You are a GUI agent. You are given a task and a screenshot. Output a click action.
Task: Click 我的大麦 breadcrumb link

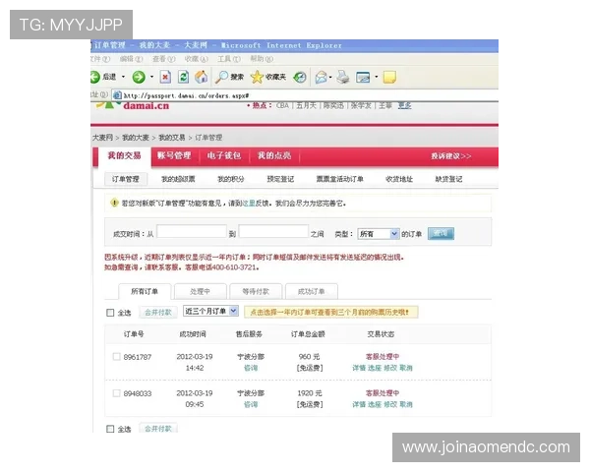136,138
